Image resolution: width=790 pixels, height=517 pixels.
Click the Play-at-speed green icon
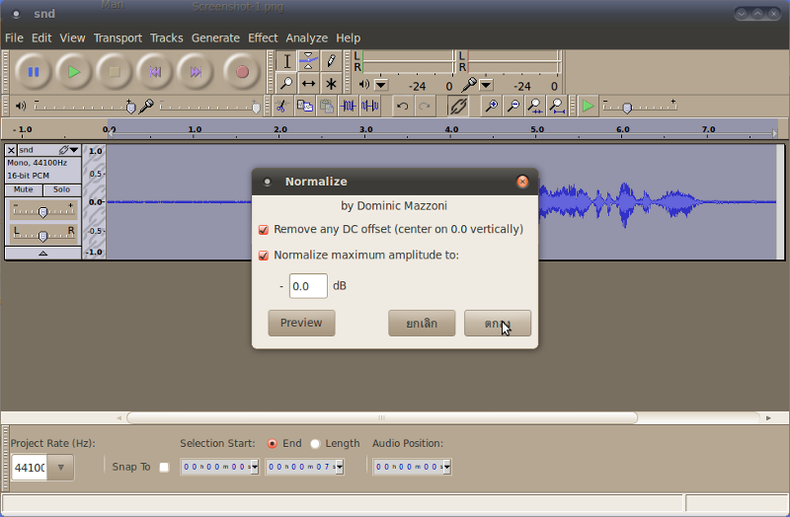click(588, 107)
